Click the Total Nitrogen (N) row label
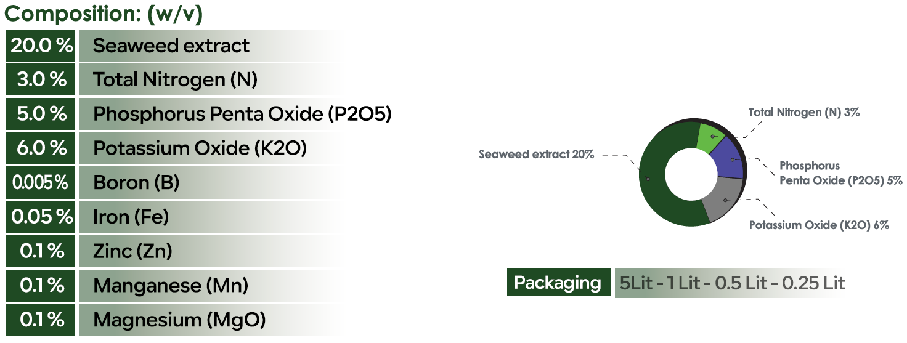Screen dimensions: 907x343 pyautogui.click(x=175, y=79)
